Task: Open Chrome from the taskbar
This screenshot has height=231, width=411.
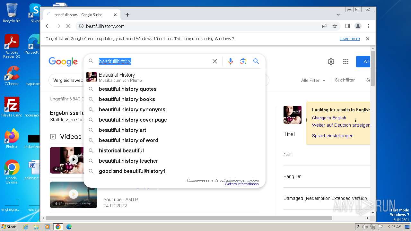Action: click(58, 227)
